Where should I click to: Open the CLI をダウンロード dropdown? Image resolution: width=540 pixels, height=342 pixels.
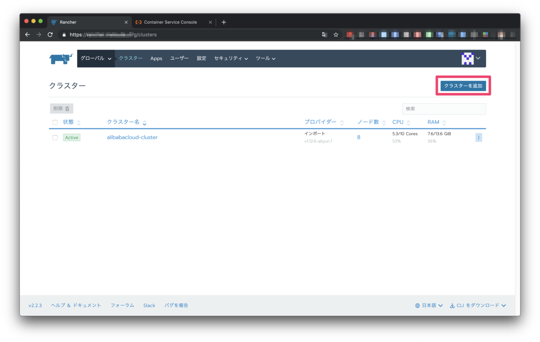[x=478, y=306]
